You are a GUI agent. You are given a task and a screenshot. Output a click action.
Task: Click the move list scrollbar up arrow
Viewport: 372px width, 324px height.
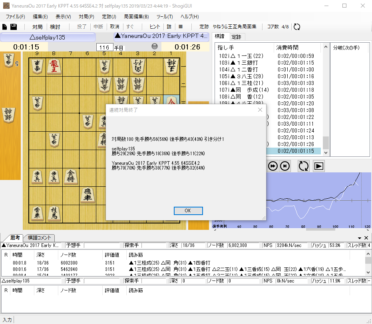tap(326, 47)
